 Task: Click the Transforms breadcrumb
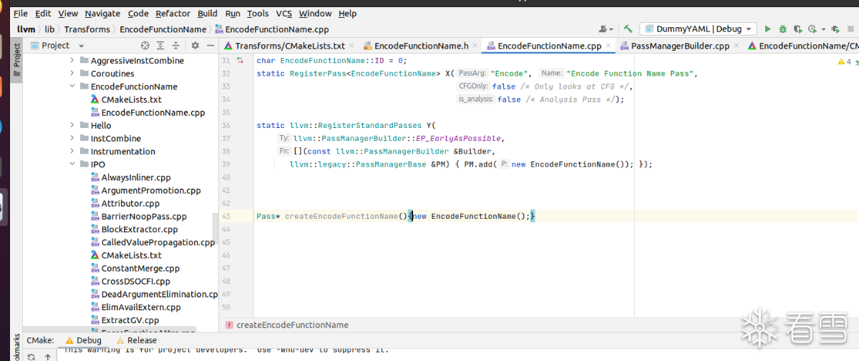click(x=87, y=29)
